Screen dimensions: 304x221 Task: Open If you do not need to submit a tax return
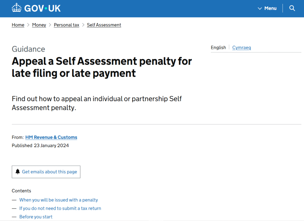click(x=60, y=208)
